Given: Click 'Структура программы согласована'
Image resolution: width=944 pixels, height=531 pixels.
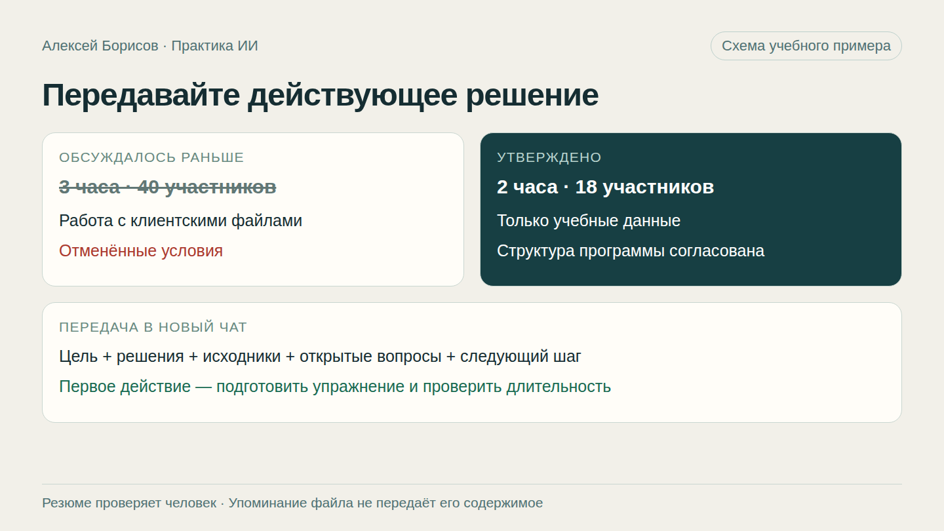Looking at the screenshot, I should click(631, 251).
